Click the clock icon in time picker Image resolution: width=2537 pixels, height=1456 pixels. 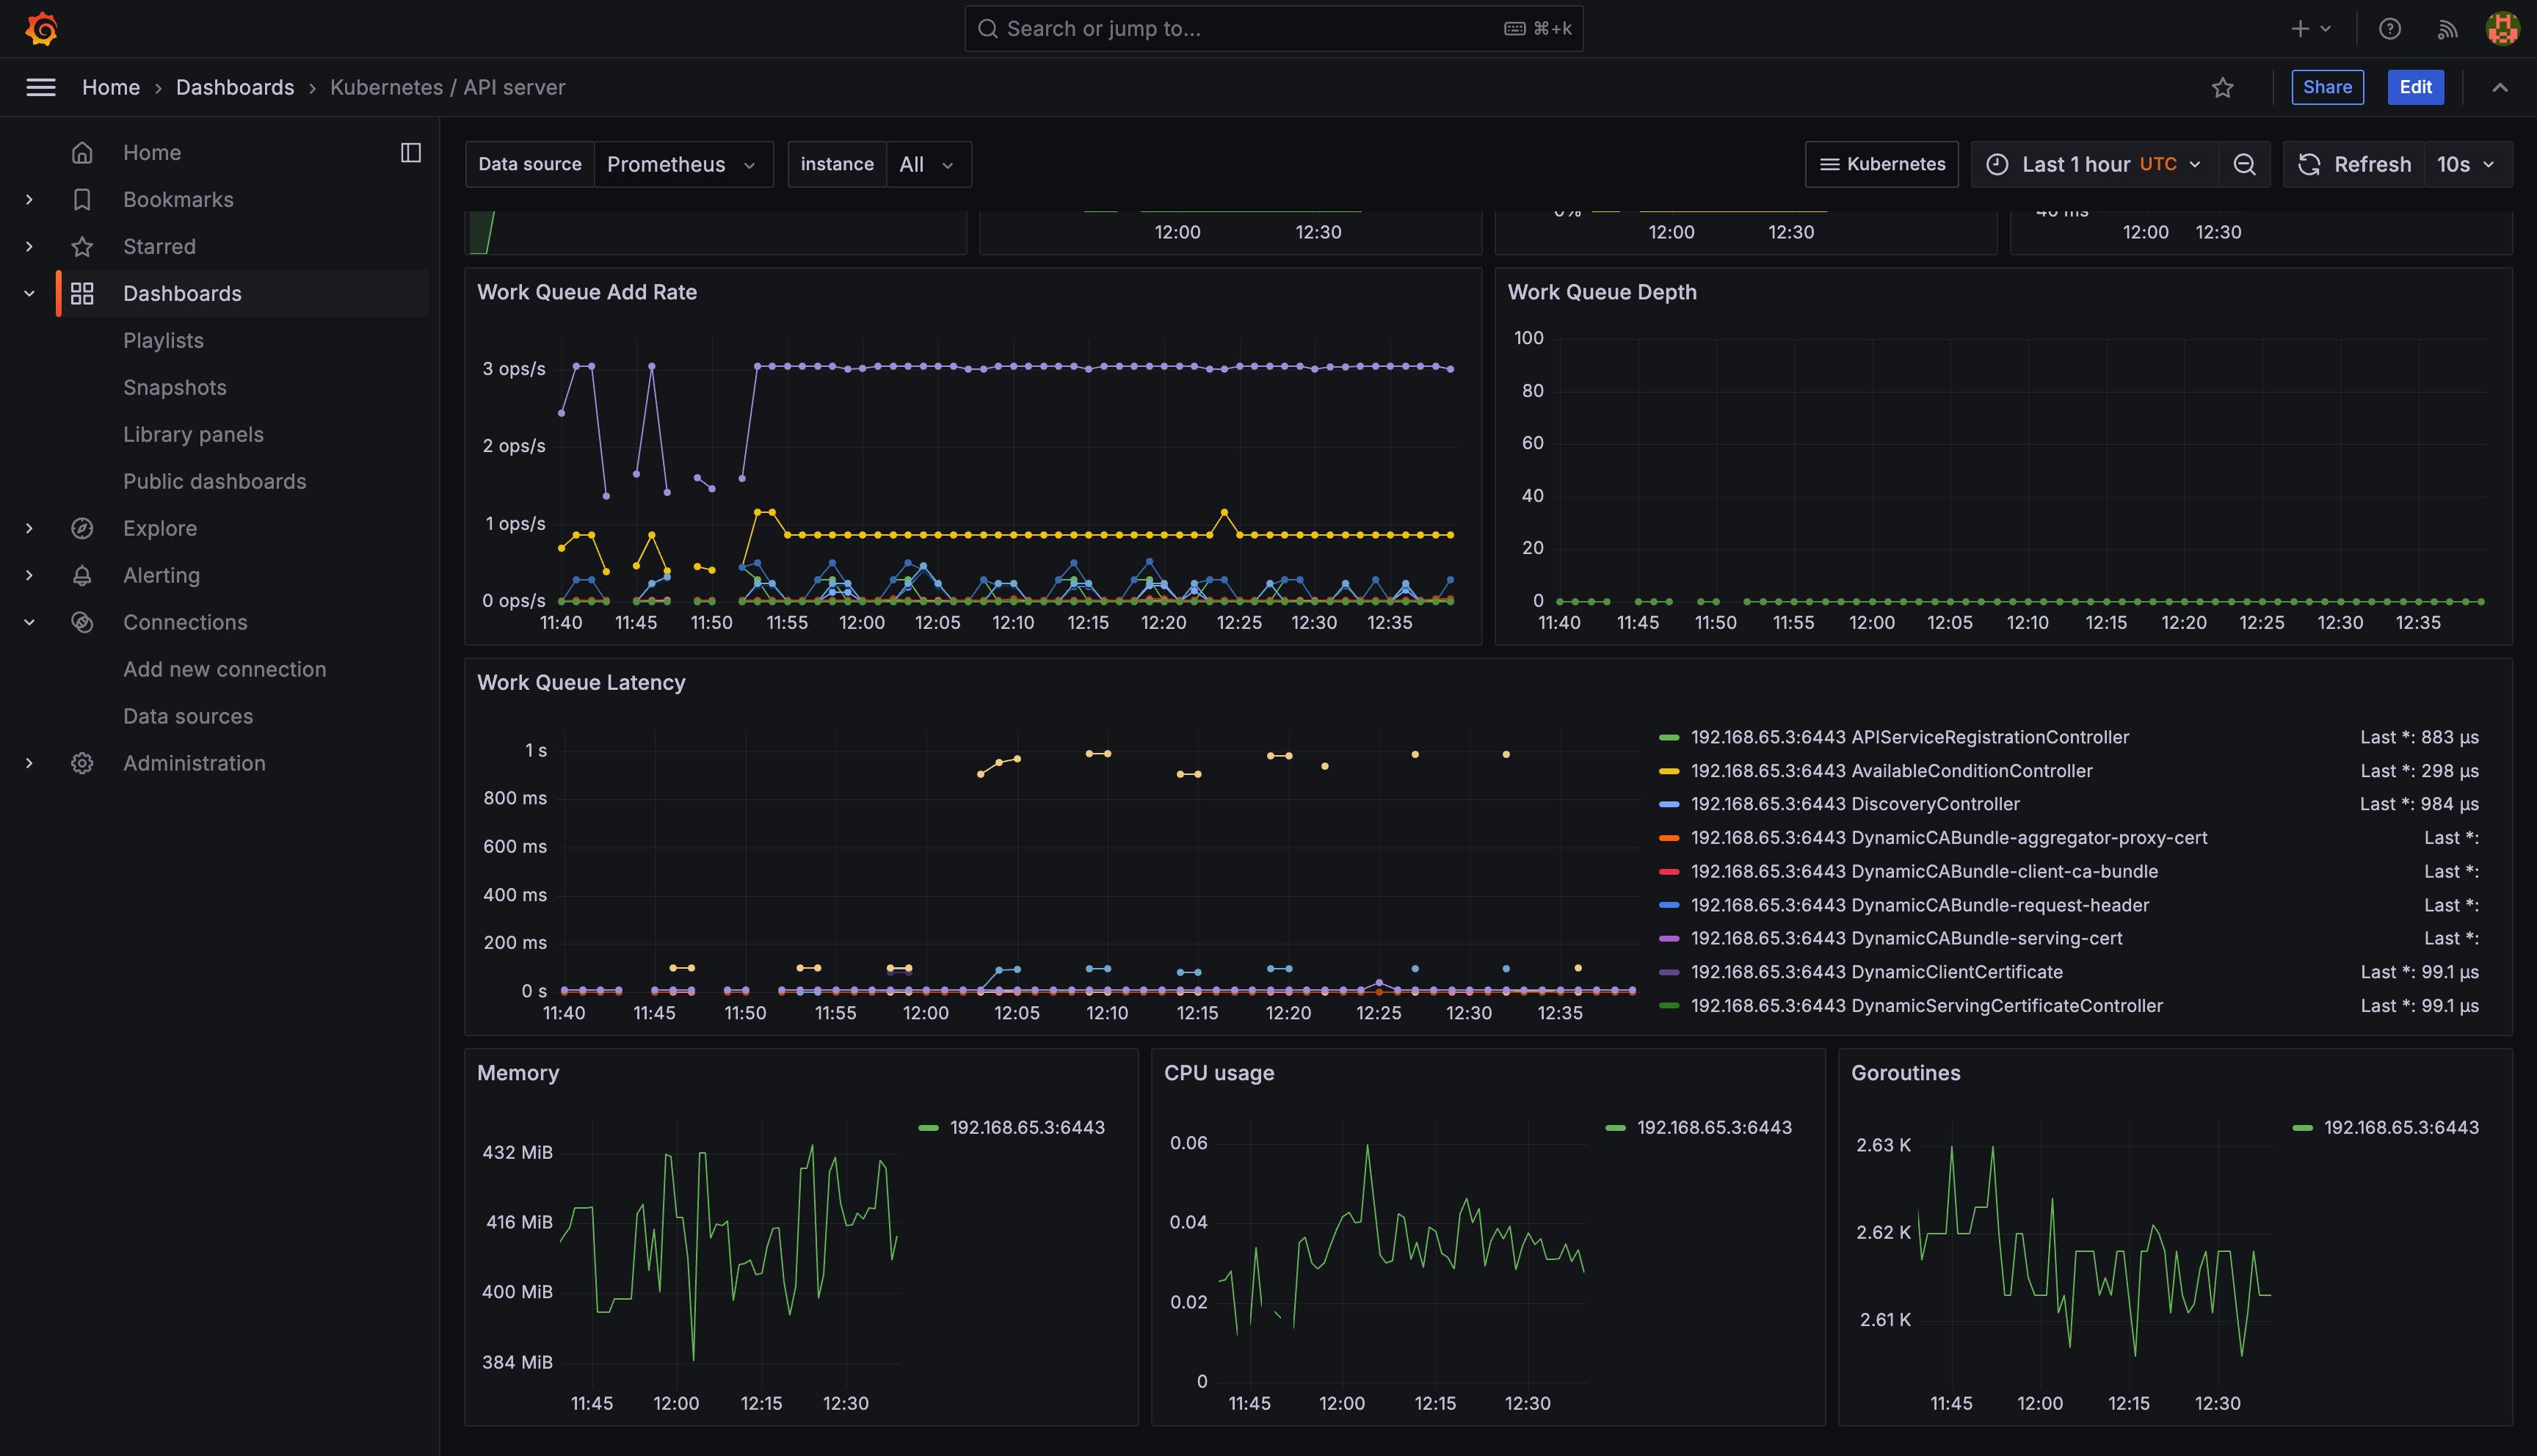coord(1996,164)
